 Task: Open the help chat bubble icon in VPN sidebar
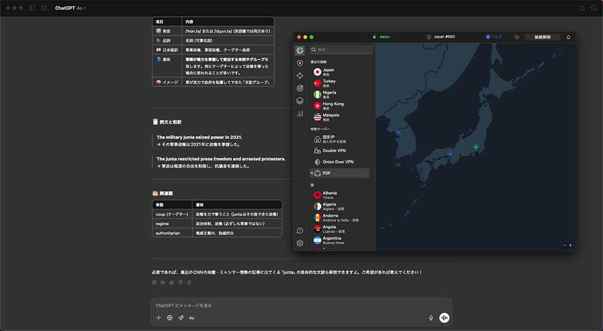300,231
